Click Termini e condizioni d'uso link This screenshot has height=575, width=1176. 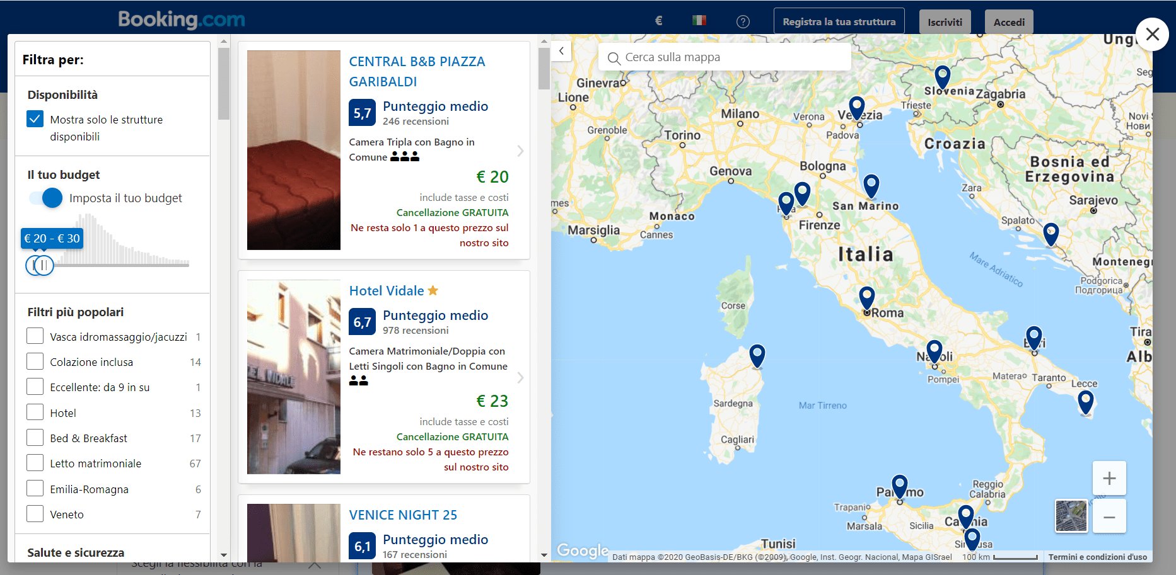tap(1098, 557)
